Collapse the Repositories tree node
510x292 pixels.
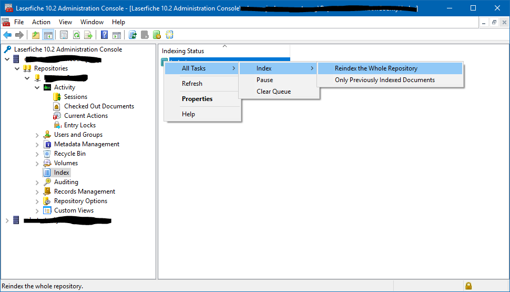click(17, 69)
